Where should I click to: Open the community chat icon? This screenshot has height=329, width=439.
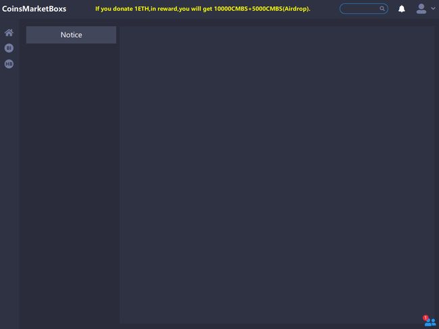(430, 321)
